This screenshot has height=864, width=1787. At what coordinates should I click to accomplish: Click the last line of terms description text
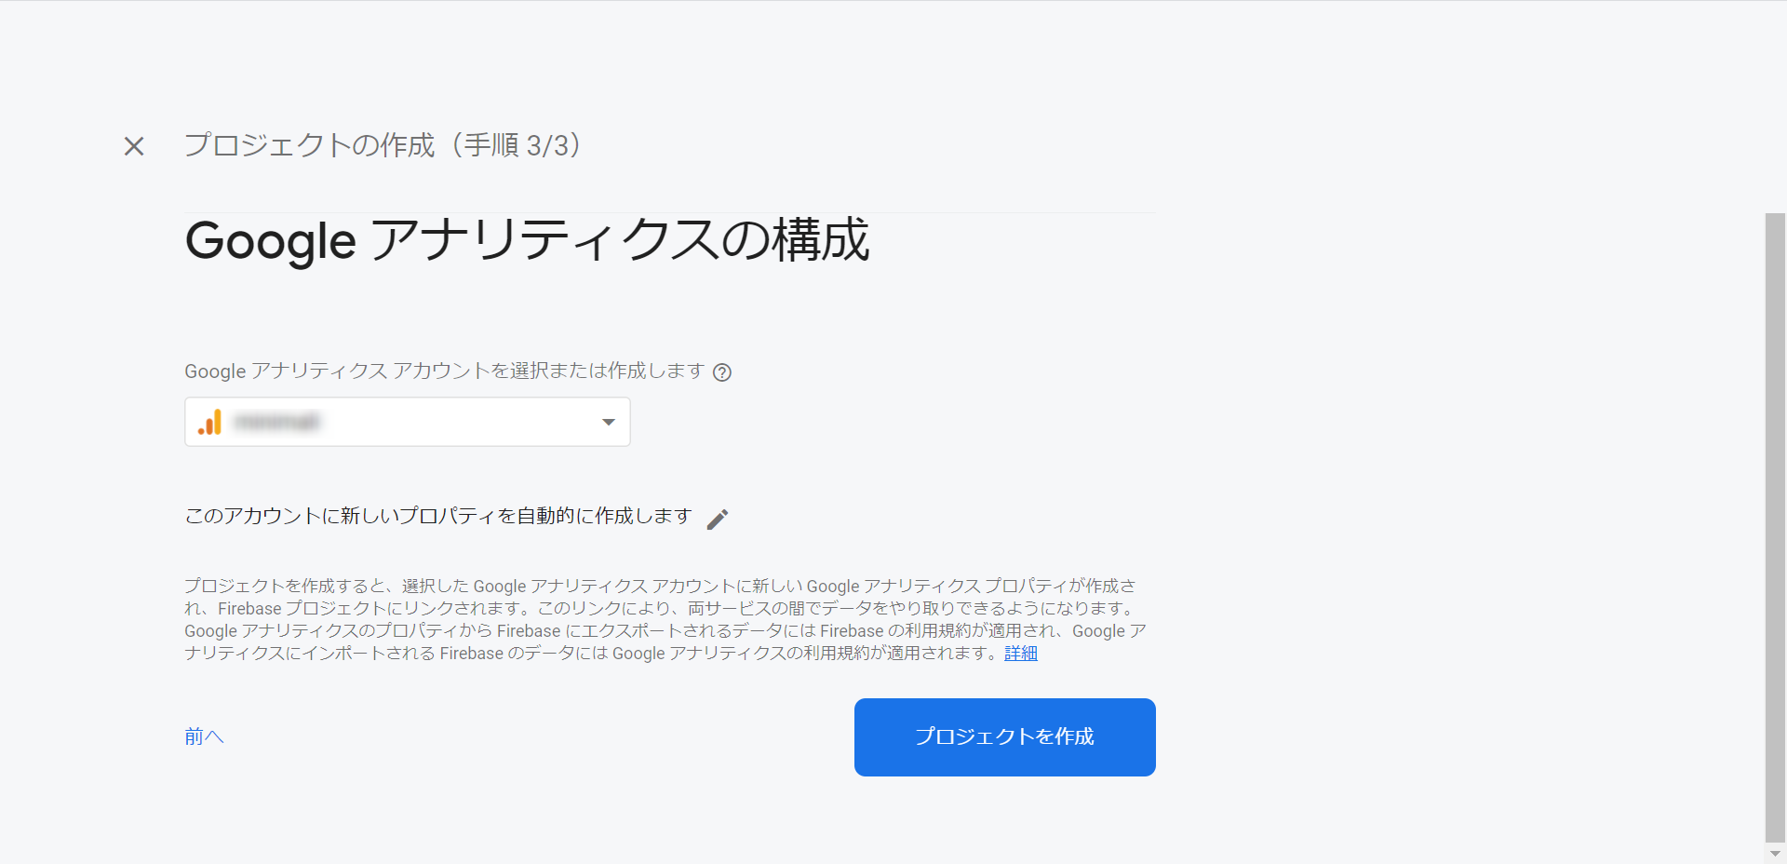(592, 654)
